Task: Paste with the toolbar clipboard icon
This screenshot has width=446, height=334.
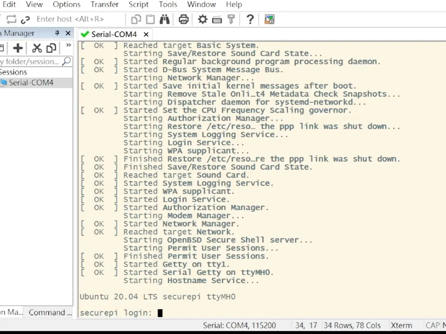Action: pyautogui.click(x=150, y=19)
